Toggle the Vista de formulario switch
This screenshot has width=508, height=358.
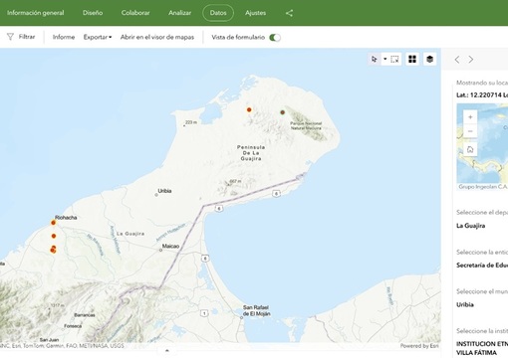(275, 37)
